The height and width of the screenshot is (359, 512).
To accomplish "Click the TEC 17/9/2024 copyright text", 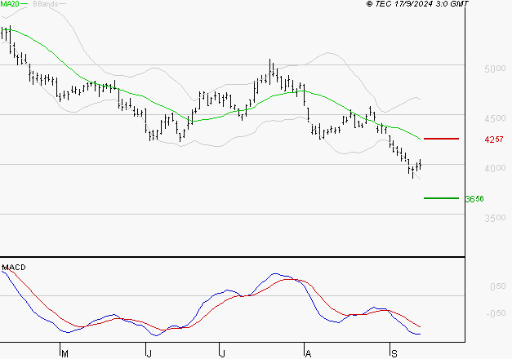I will click(417, 4).
